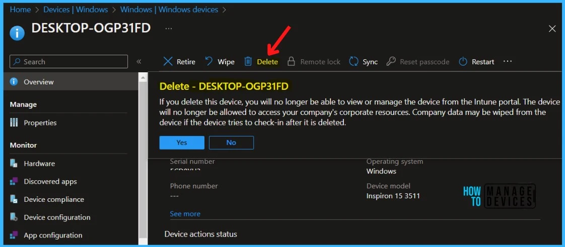
Task: Click the Remote lock toolbar label
Action: point(320,62)
